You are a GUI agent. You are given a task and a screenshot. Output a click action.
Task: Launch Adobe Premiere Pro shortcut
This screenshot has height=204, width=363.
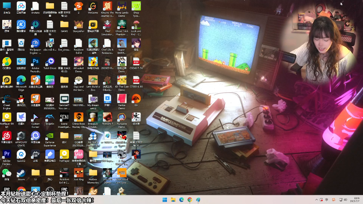7,157
